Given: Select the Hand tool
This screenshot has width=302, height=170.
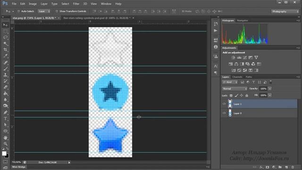Looking at the screenshot, I should tap(5, 137).
